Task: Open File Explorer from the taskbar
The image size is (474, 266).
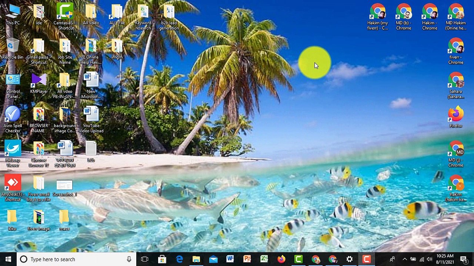Action: 196,259
